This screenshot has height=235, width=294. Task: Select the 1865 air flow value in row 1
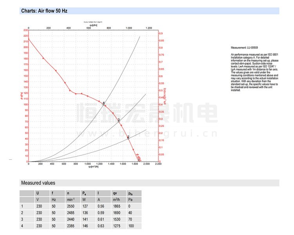pos(116,206)
